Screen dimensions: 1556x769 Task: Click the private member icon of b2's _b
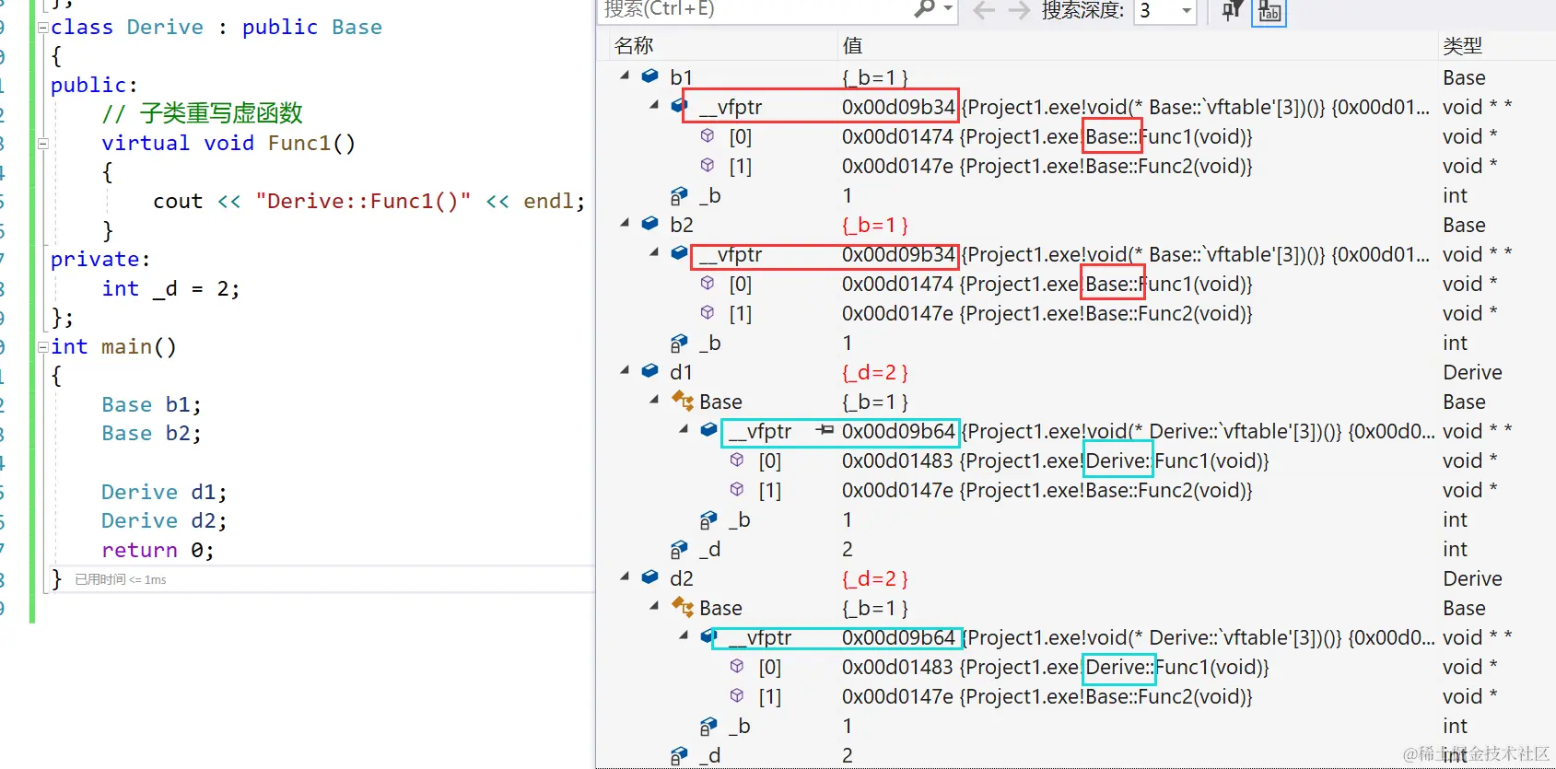[x=679, y=343]
